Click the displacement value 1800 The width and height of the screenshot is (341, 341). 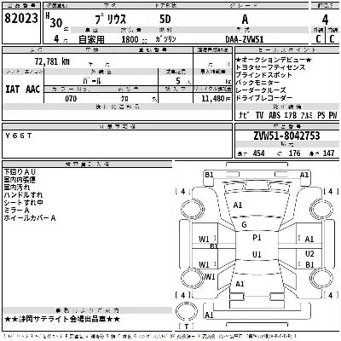pyautogui.click(x=130, y=39)
